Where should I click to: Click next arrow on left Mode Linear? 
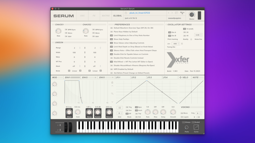coord(80,71)
